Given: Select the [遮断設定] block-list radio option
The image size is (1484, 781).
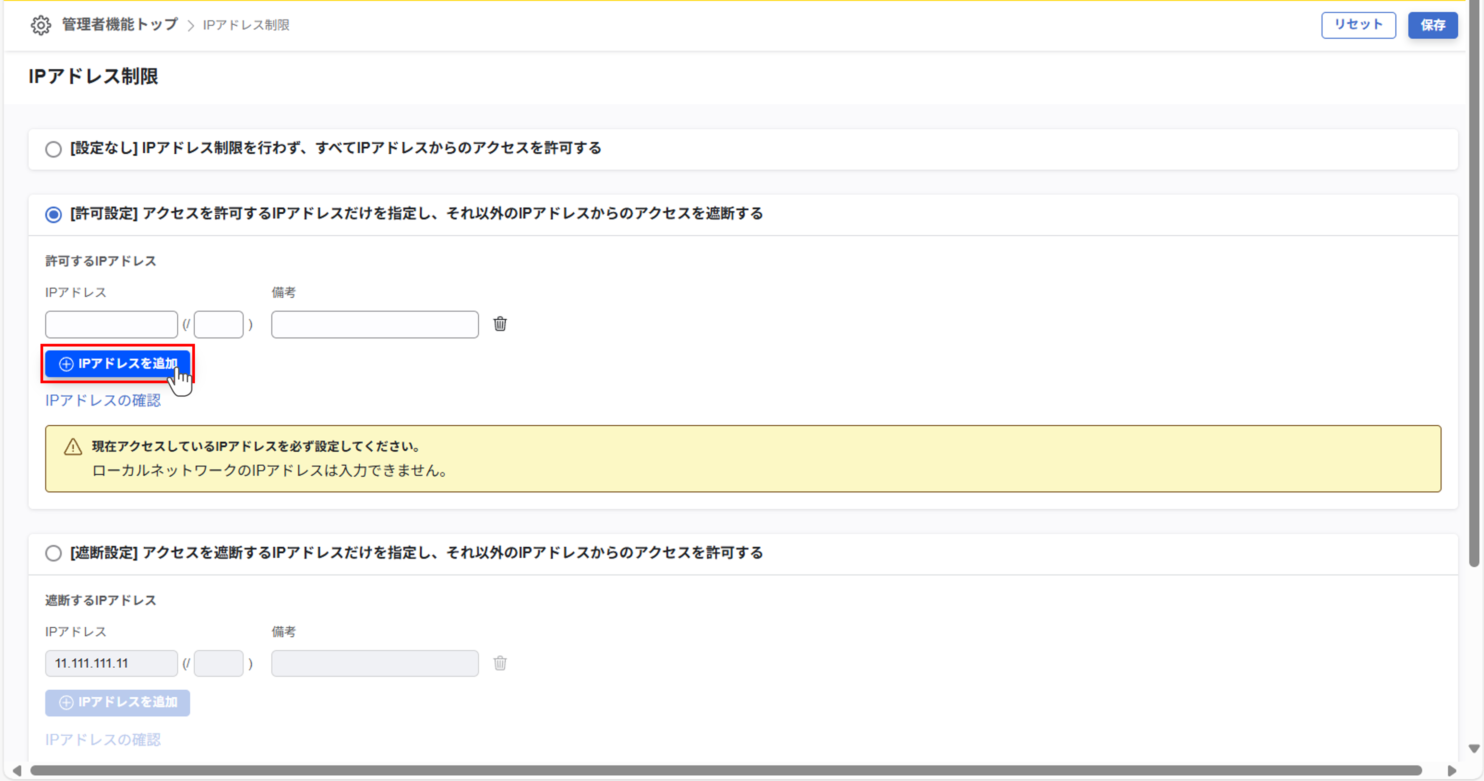Looking at the screenshot, I should coord(54,553).
